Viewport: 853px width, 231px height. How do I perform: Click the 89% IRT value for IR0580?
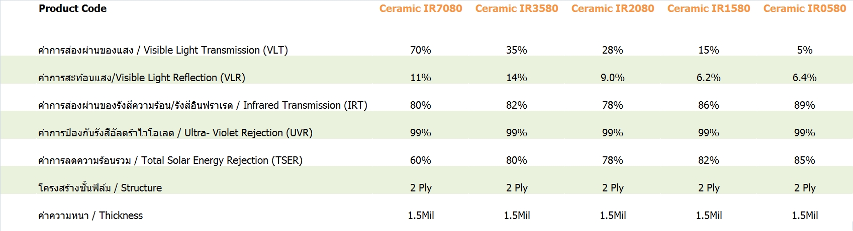[805, 105]
